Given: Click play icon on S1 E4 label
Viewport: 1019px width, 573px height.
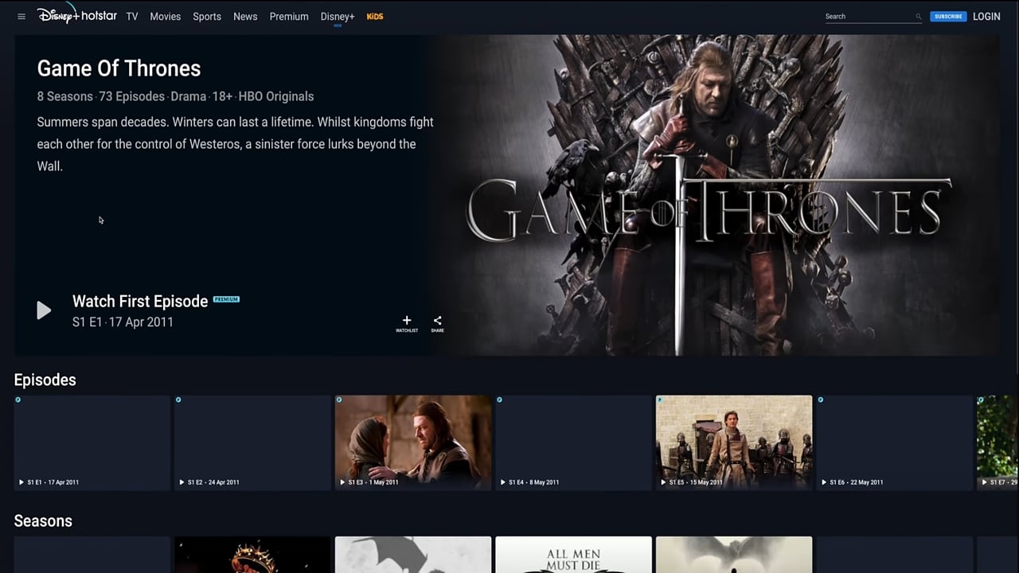Looking at the screenshot, I should click(503, 482).
